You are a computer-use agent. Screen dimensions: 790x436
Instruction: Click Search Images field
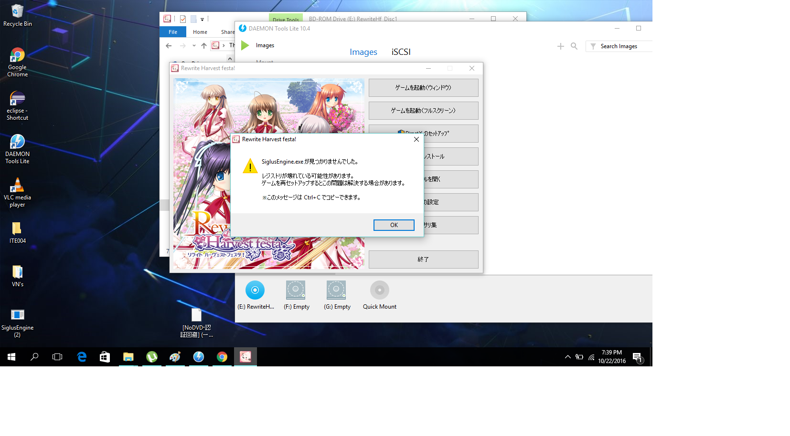[619, 46]
